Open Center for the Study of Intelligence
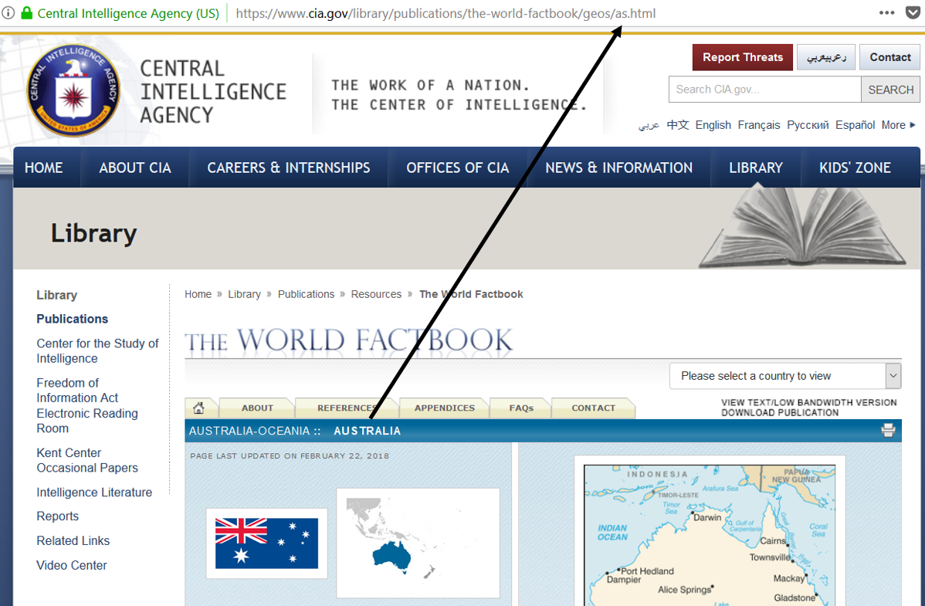The height and width of the screenshot is (606, 925). pos(97,350)
